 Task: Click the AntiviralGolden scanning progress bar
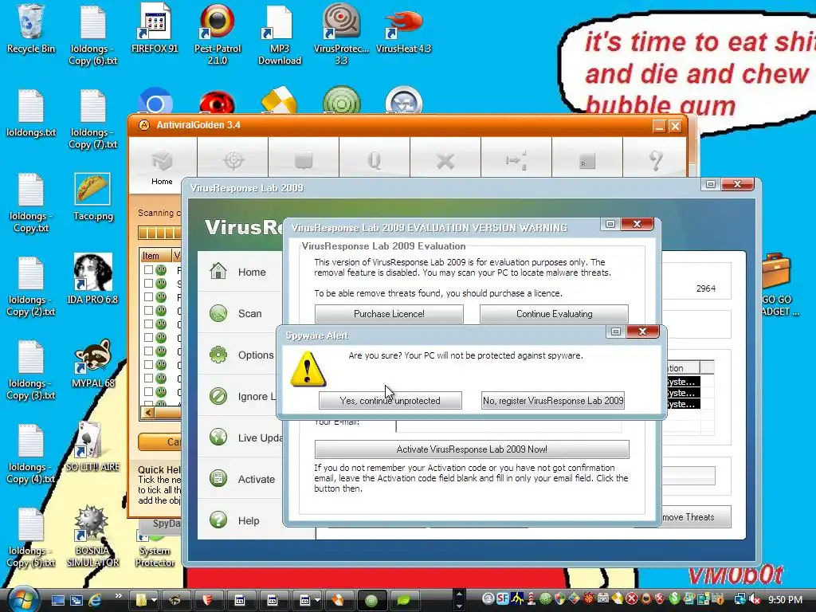coord(159,232)
